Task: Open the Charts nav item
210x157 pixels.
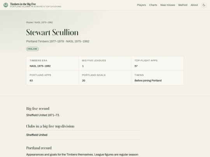Action: click(153, 5)
